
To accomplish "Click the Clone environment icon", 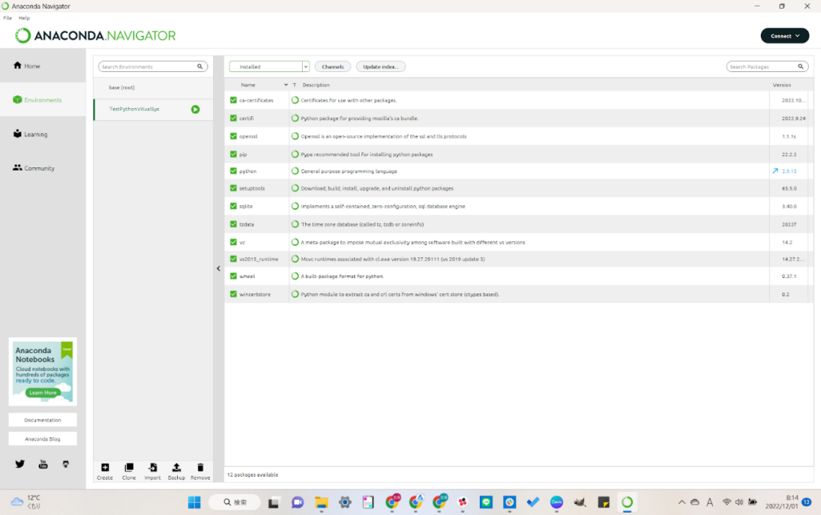I will click(129, 468).
